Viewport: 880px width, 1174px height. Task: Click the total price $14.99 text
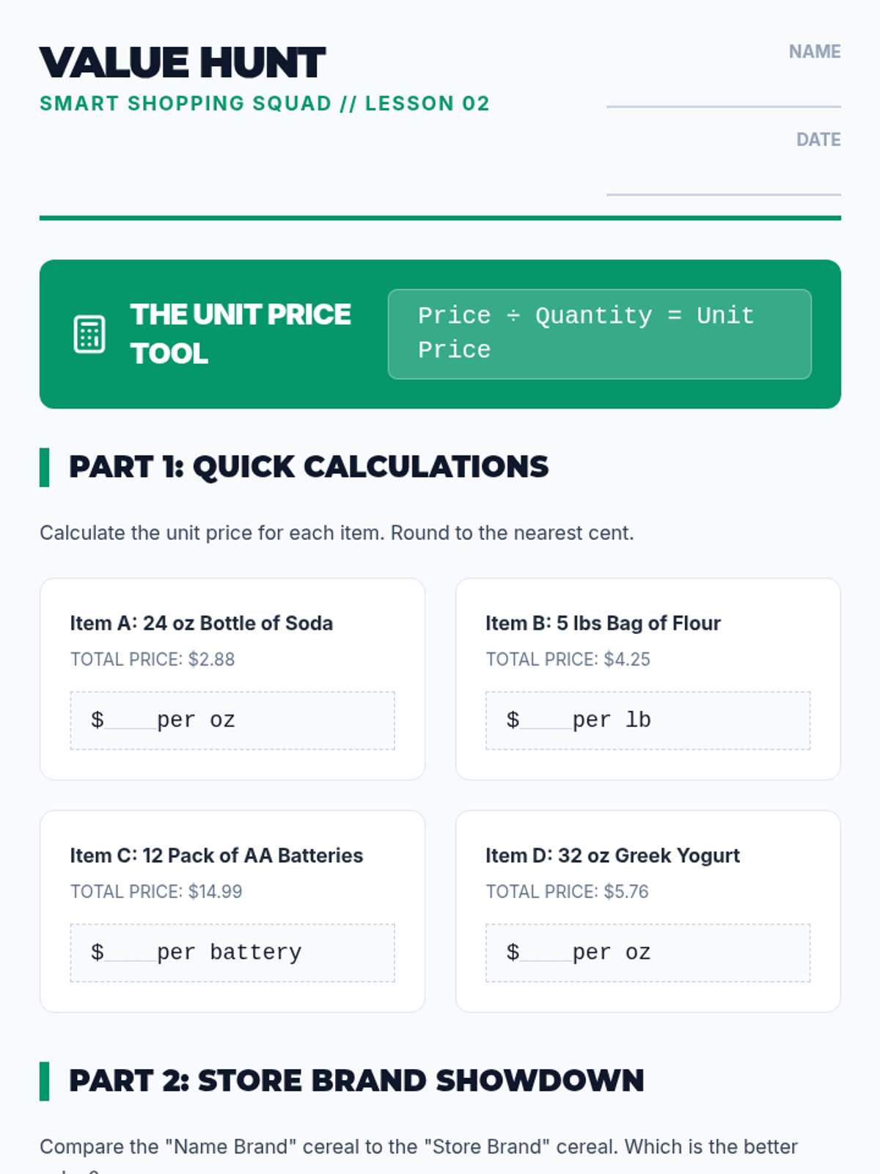click(x=156, y=892)
